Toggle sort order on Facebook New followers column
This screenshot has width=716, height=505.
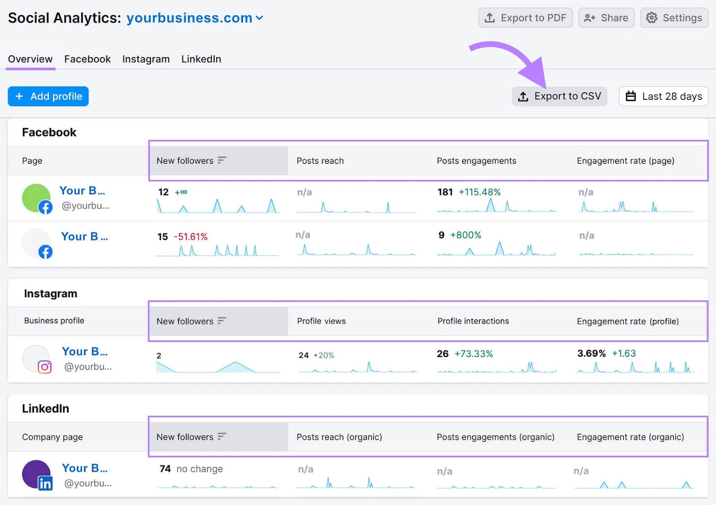pyautogui.click(x=221, y=160)
